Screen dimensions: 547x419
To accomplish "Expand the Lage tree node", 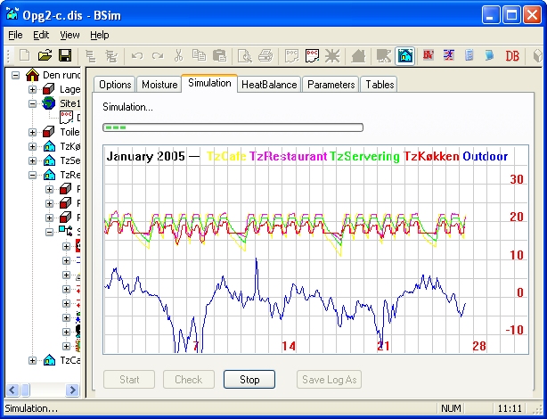I will tap(32, 89).
